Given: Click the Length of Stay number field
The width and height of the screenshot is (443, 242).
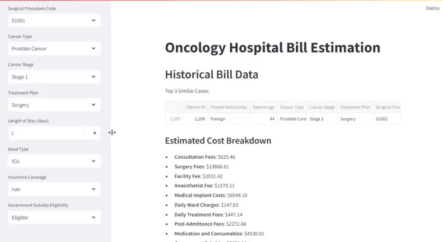Looking at the screenshot, I should coord(43,133).
